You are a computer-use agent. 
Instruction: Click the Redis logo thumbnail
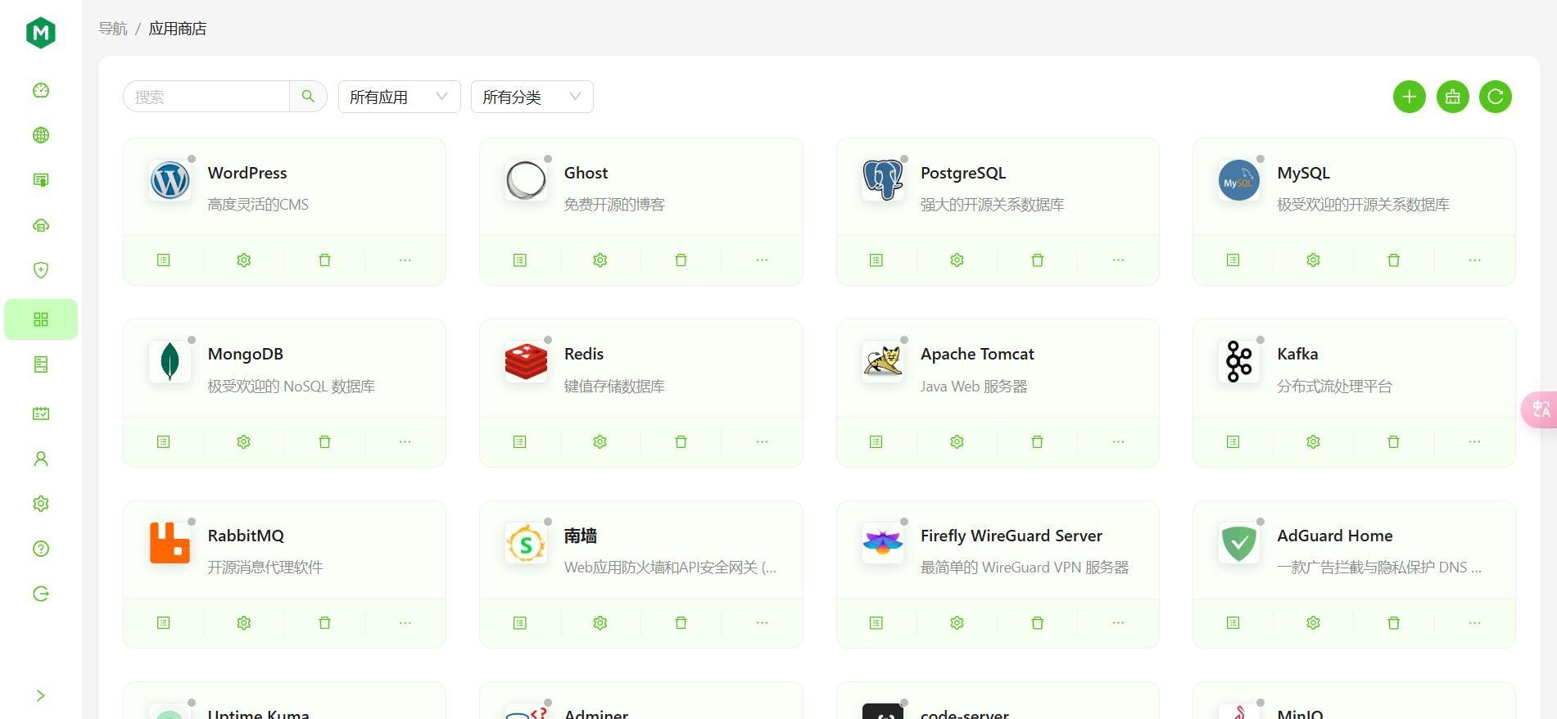pyautogui.click(x=527, y=361)
